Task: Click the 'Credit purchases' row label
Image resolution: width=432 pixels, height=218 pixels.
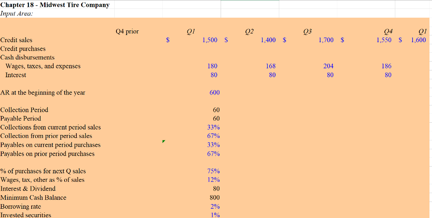Action: pyautogui.click(x=23, y=49)
